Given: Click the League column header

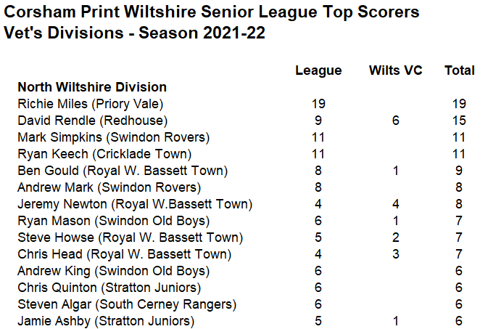Looking at the screenshot, I should pos(318,70).
